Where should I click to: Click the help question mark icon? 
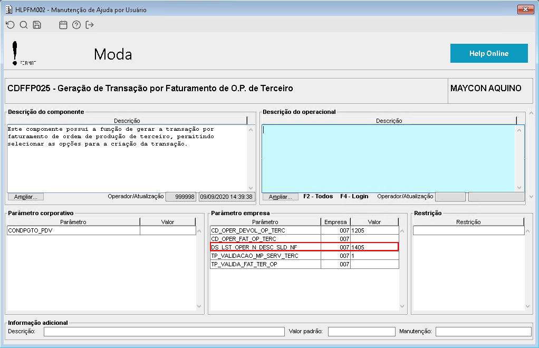coord(76,25)
